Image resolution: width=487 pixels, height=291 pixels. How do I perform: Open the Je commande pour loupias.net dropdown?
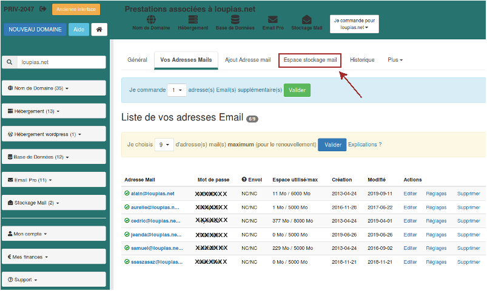tap(354, 24)
